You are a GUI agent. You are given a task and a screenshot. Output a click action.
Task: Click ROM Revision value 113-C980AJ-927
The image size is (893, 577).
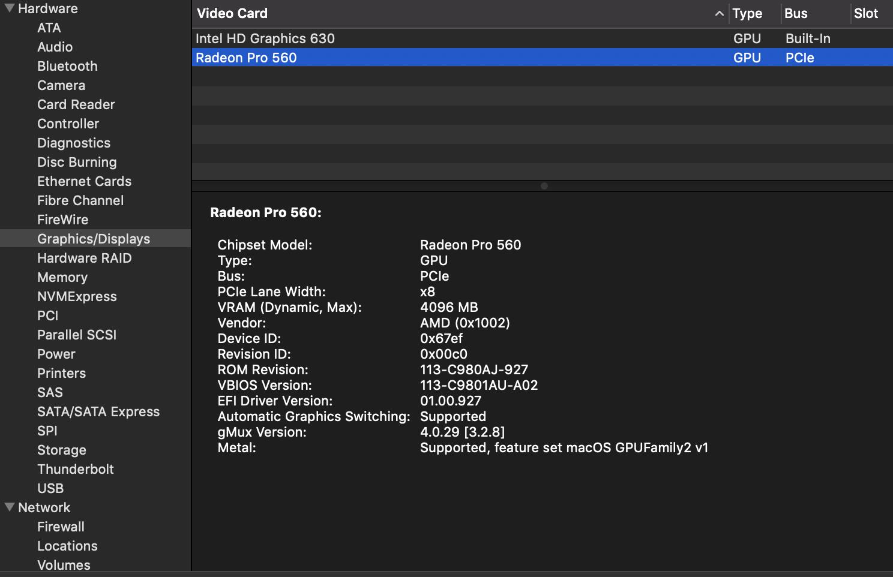474,369
